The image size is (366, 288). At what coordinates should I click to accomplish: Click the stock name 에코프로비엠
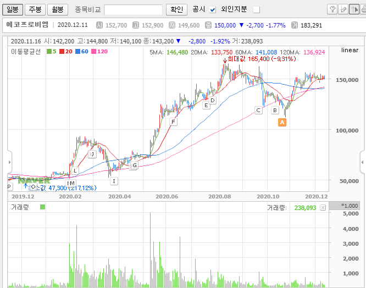pos(27,25)
